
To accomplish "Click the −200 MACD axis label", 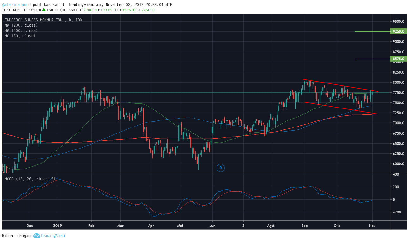I will [x=397, y=212].
